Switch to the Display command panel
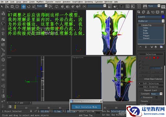Screen dimensions: 166x117 (x=158, y=12)
